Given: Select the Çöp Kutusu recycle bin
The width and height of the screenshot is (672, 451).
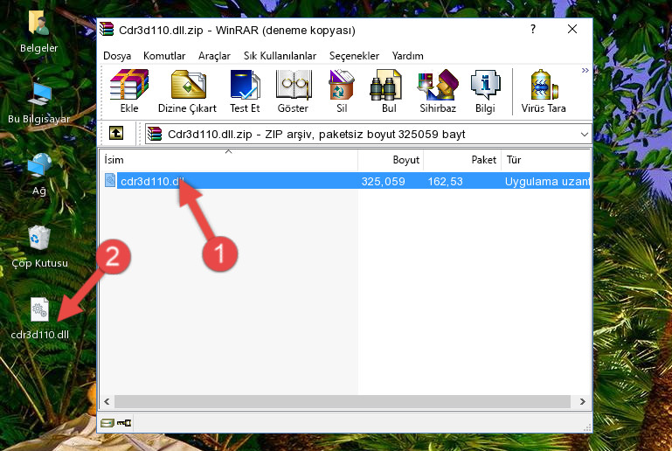Looking at the screenshot, I should click(x=39, y=246).
